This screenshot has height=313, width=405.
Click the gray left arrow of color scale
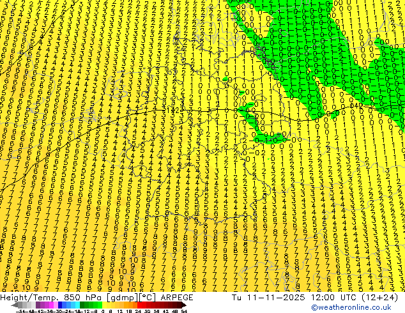(x=15, y=305)
